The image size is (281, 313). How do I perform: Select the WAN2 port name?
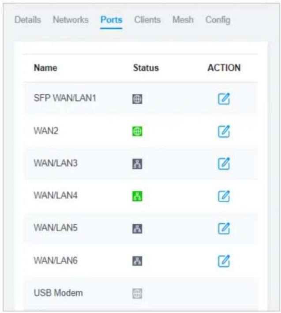(x=46, y=131)
